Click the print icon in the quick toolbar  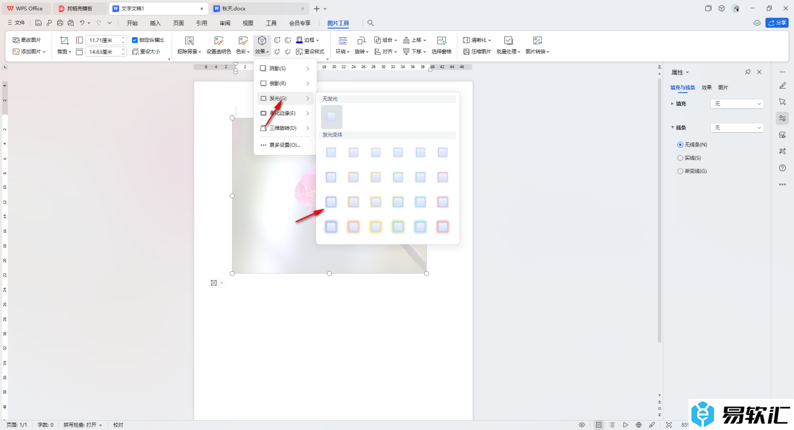coord(60,23)
